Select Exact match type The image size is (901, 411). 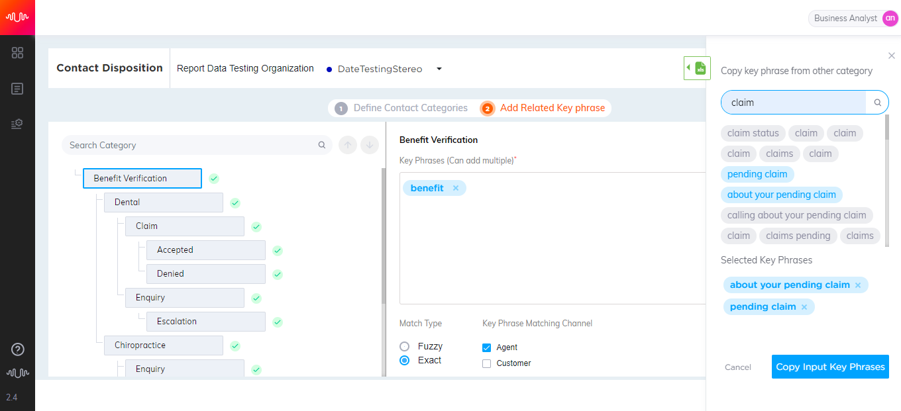pyautogui.click(x=404, y=360)
